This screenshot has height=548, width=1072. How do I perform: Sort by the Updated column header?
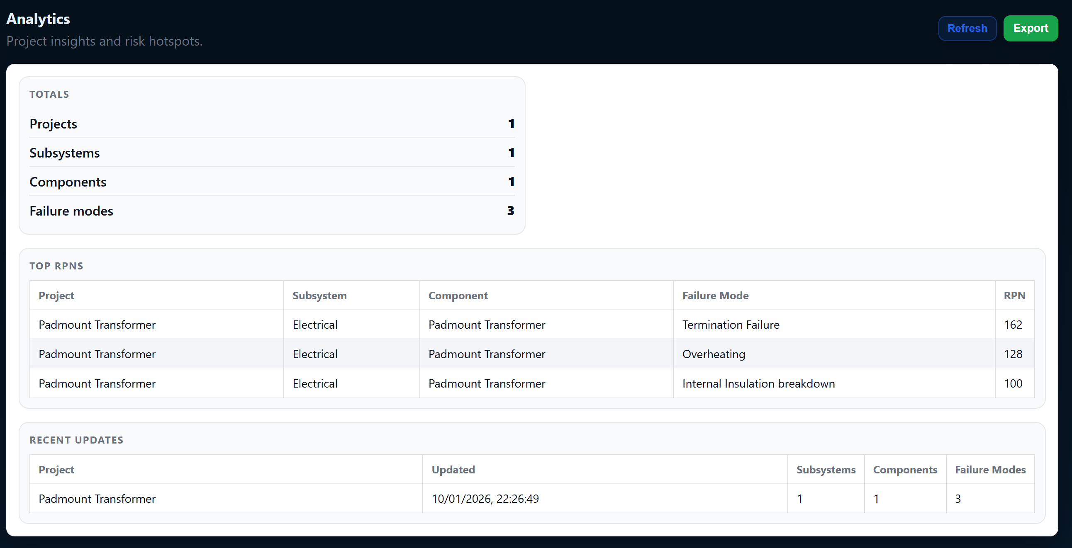tap(453, 470)
